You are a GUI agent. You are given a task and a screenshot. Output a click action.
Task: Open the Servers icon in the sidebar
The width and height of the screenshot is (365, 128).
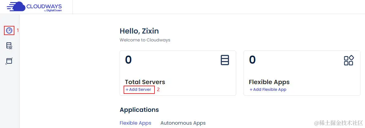pyautogui.click(x=9, y=46)
